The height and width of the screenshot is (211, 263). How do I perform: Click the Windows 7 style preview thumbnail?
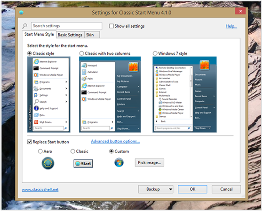(184, 95)
